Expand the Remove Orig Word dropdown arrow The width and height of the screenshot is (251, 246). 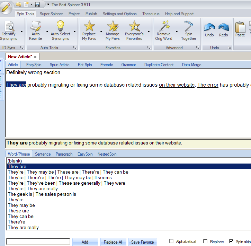point(177,32)
